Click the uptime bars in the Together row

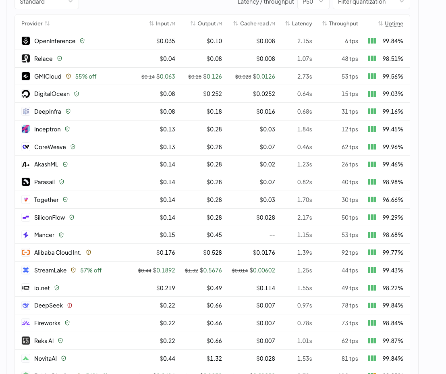372,200
